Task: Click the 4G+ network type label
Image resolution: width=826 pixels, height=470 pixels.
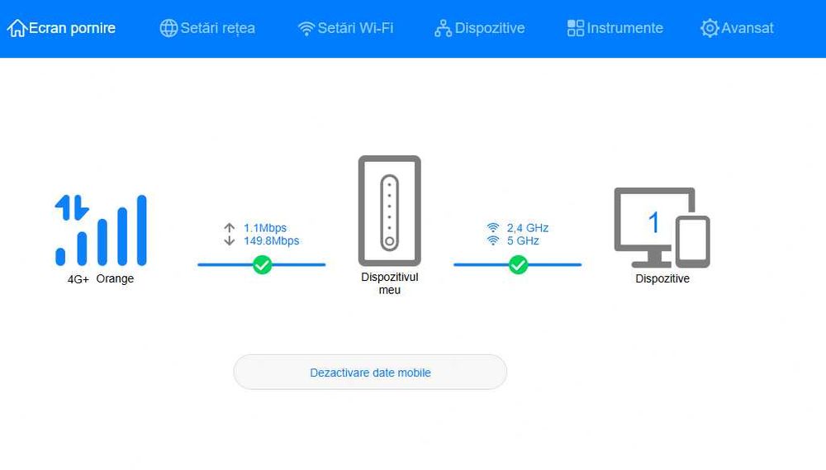Action: (78, 279)
